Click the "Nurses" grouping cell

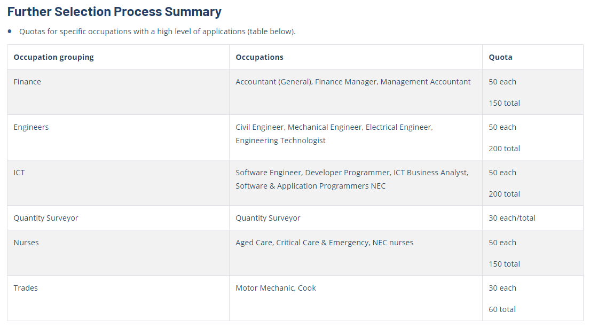26,243
